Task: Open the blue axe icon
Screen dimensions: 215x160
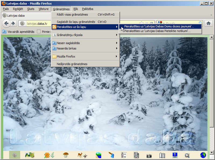Action: pos(111,155)
